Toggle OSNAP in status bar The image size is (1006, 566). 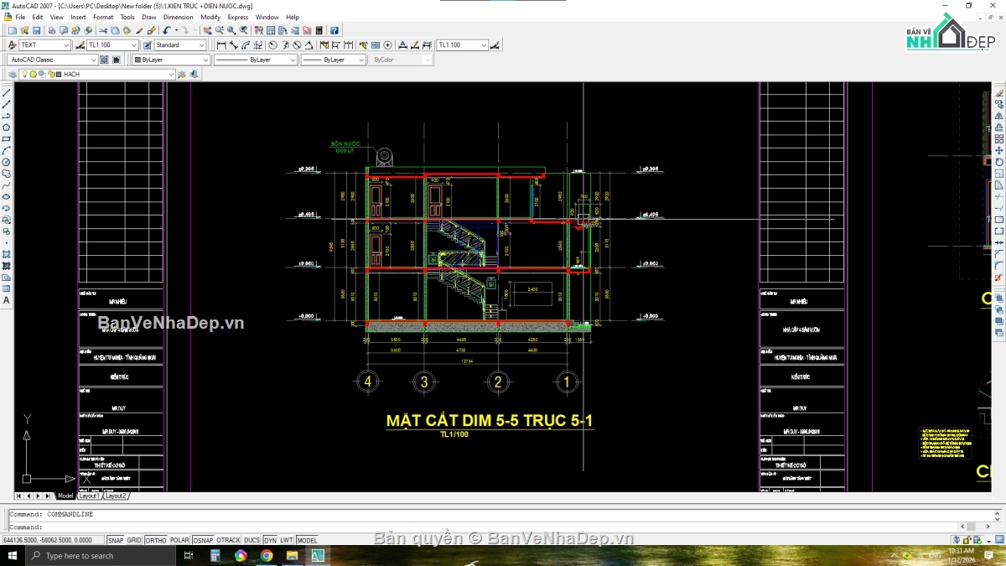203,541
